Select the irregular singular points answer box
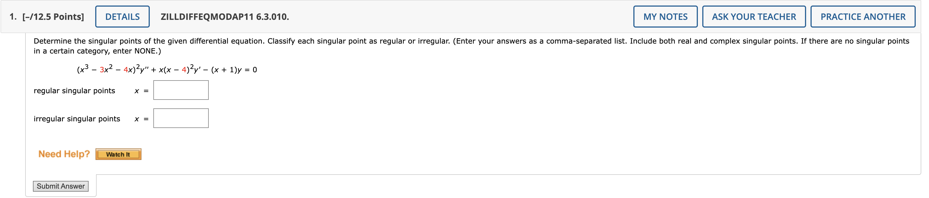 pos(181,117)
